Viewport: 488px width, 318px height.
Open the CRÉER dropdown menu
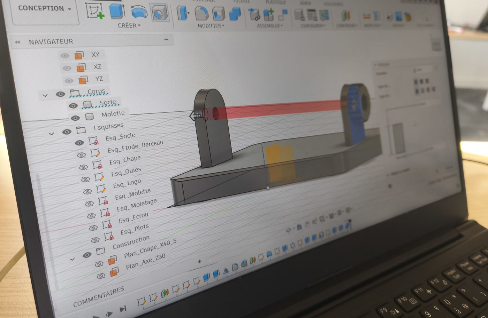click(x=129, y=25)
